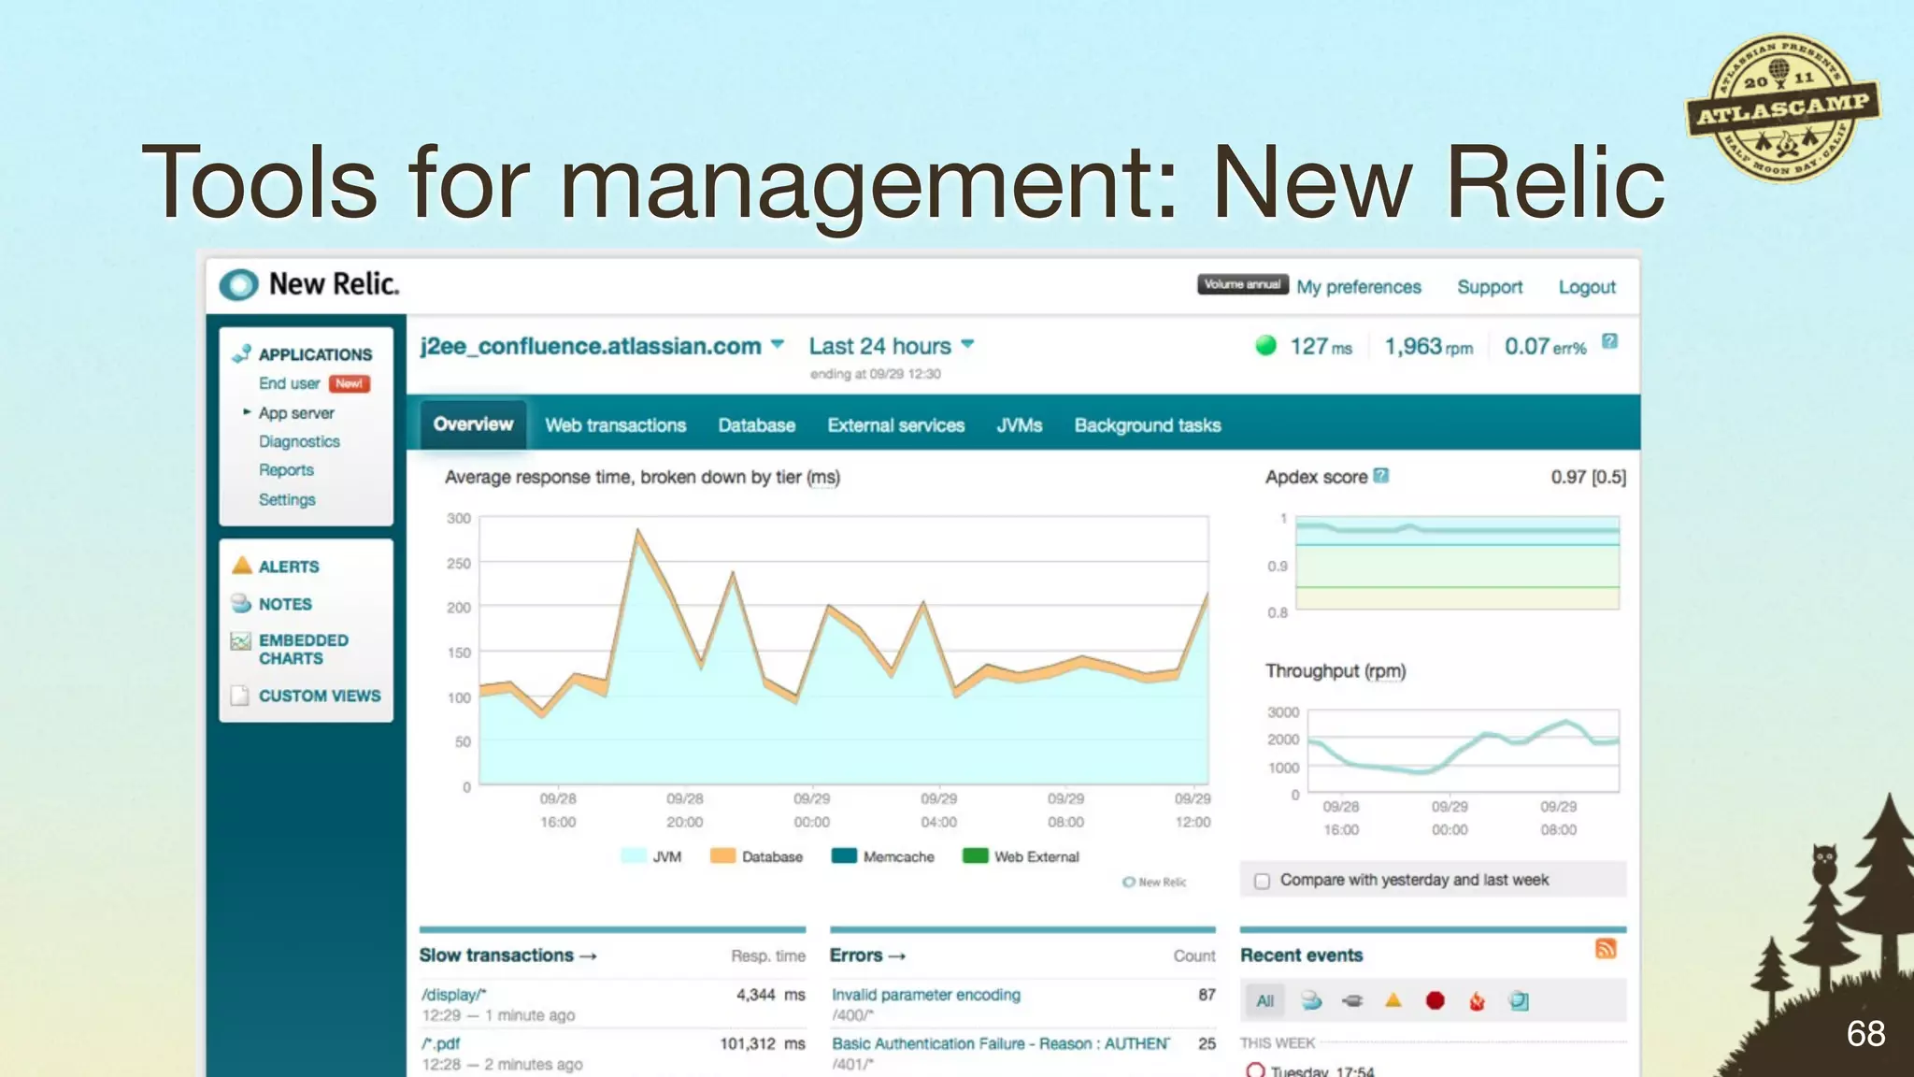
Task: Filter recent events by notes bubble icon
Action: (1311, 1000)
